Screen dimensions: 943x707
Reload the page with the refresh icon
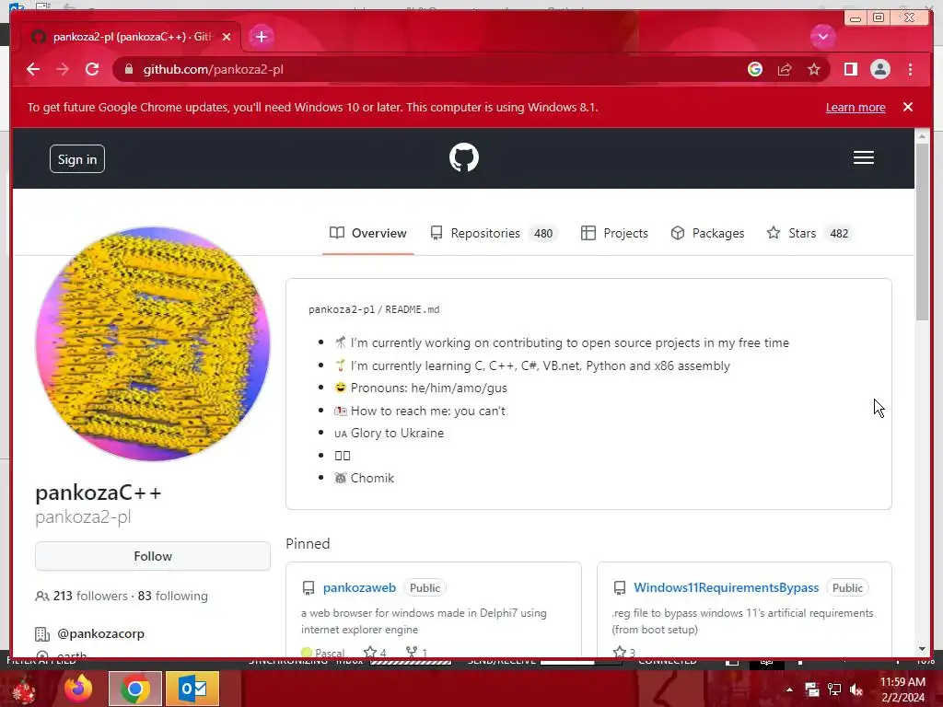point(92,69)
